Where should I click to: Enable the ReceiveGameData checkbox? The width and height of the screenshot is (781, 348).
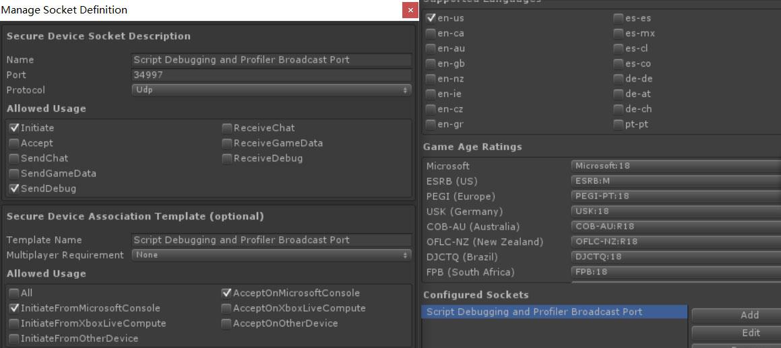pyautogui.click(x=226, y=143)
